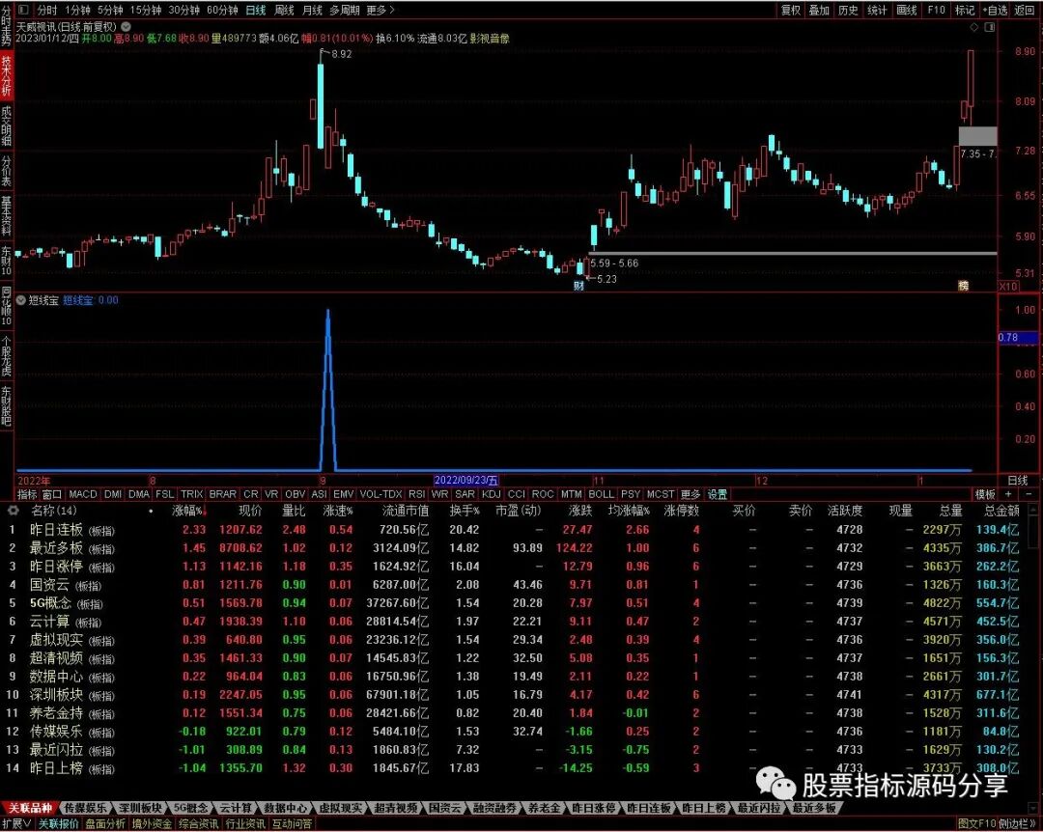Image resolution: width=1043 pixels, height=832 pixels.
Task: Click the panel layout icon at chart top-right
Action: (990, 27)
